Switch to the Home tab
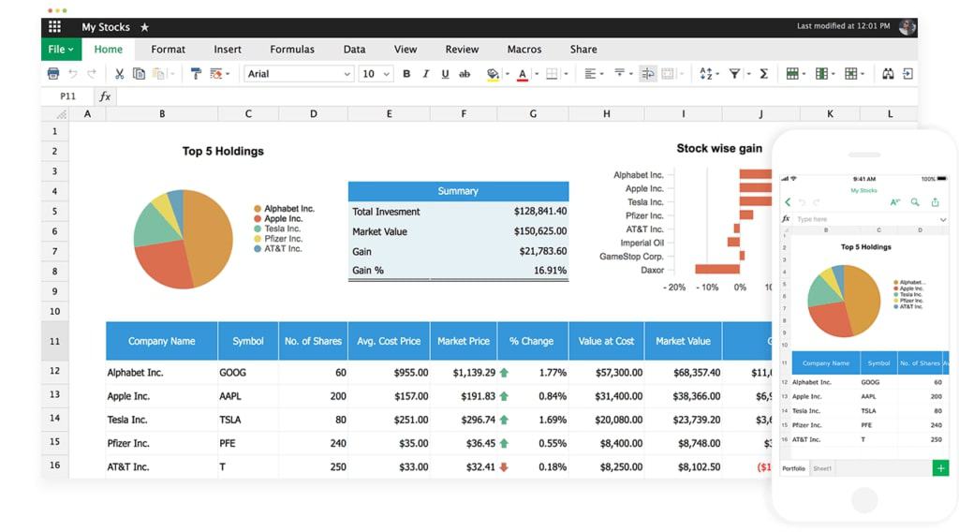 [x=109, y=50]
